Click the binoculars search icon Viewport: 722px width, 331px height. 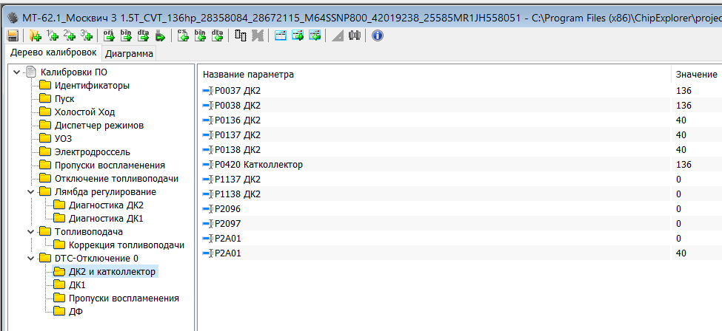click(354, 35)
